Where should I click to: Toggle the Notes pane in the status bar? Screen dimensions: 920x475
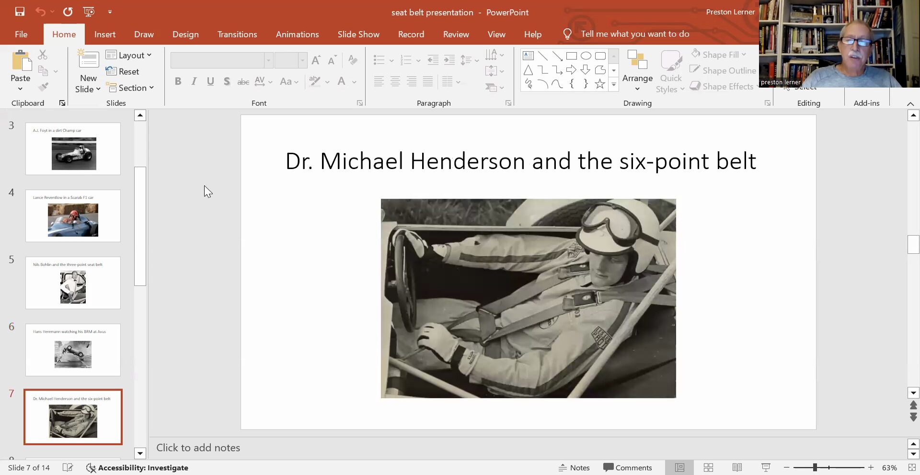pyautogui.click(x=574, y=467)
